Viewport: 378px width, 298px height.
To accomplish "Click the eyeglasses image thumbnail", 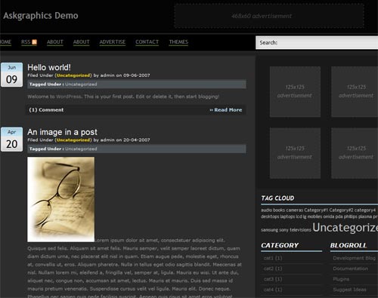I will (x=61, y=199).
